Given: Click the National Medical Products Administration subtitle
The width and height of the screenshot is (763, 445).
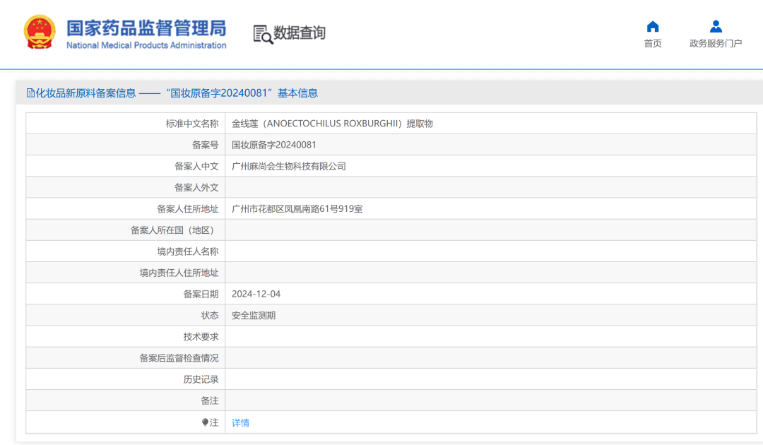Looking at the screenshot, I should pos(146,45).
